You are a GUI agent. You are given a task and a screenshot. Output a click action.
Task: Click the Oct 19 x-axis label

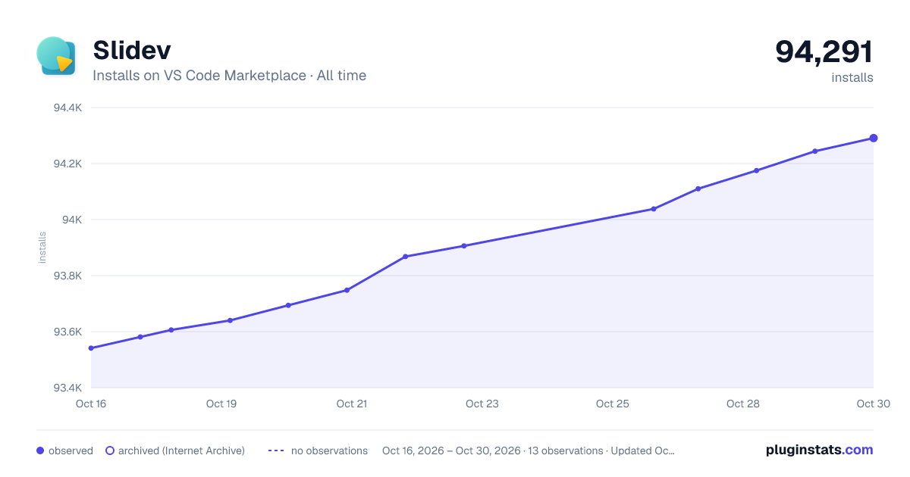(x=221, y=404)
